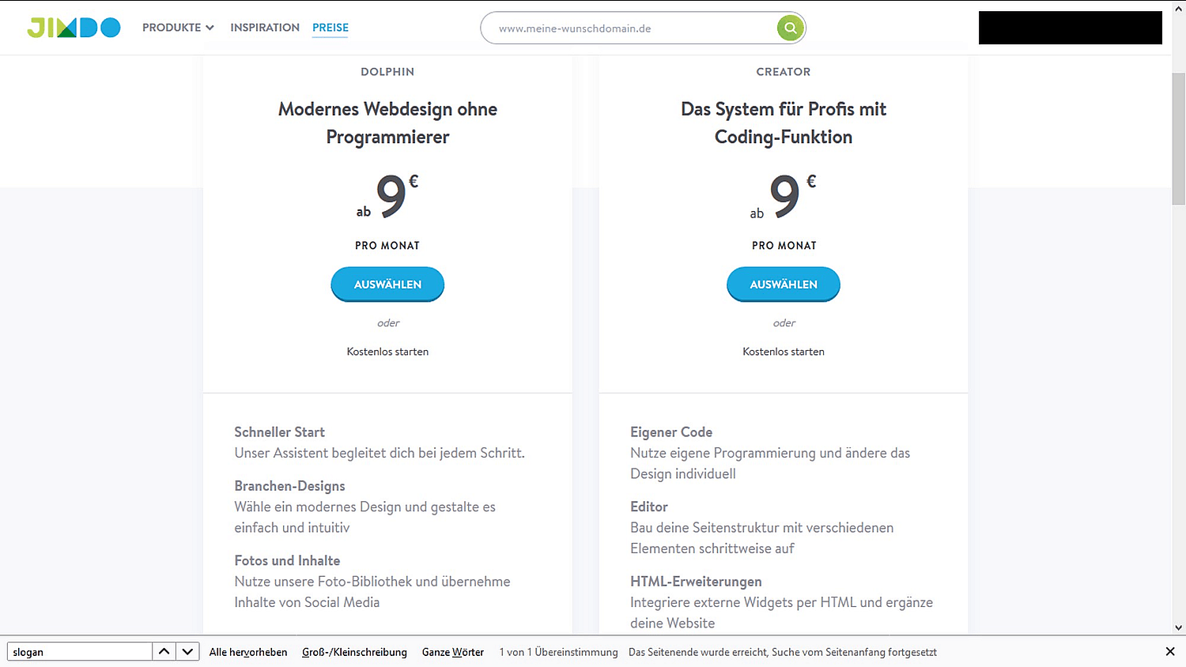Go to previous find match arrow

(x=164, y=652)
